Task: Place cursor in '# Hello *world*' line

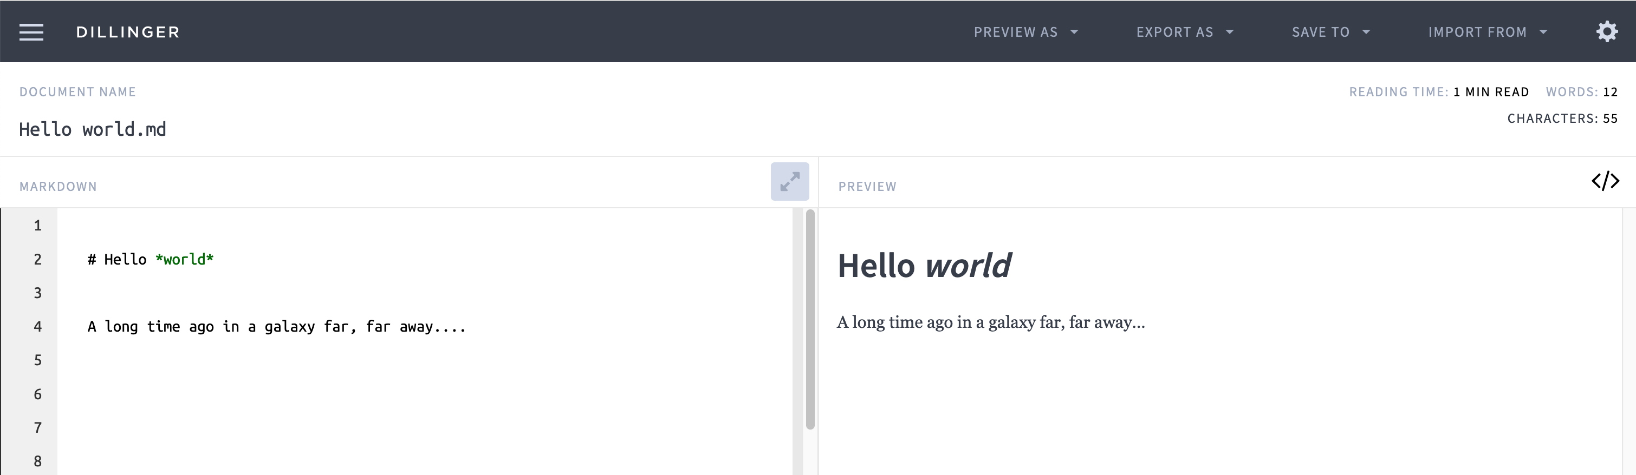Action: coord(151,259)
